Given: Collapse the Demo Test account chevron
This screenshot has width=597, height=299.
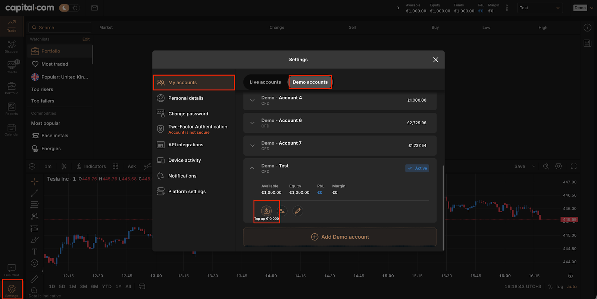Looking at the screenshot, I should [252, 168].
